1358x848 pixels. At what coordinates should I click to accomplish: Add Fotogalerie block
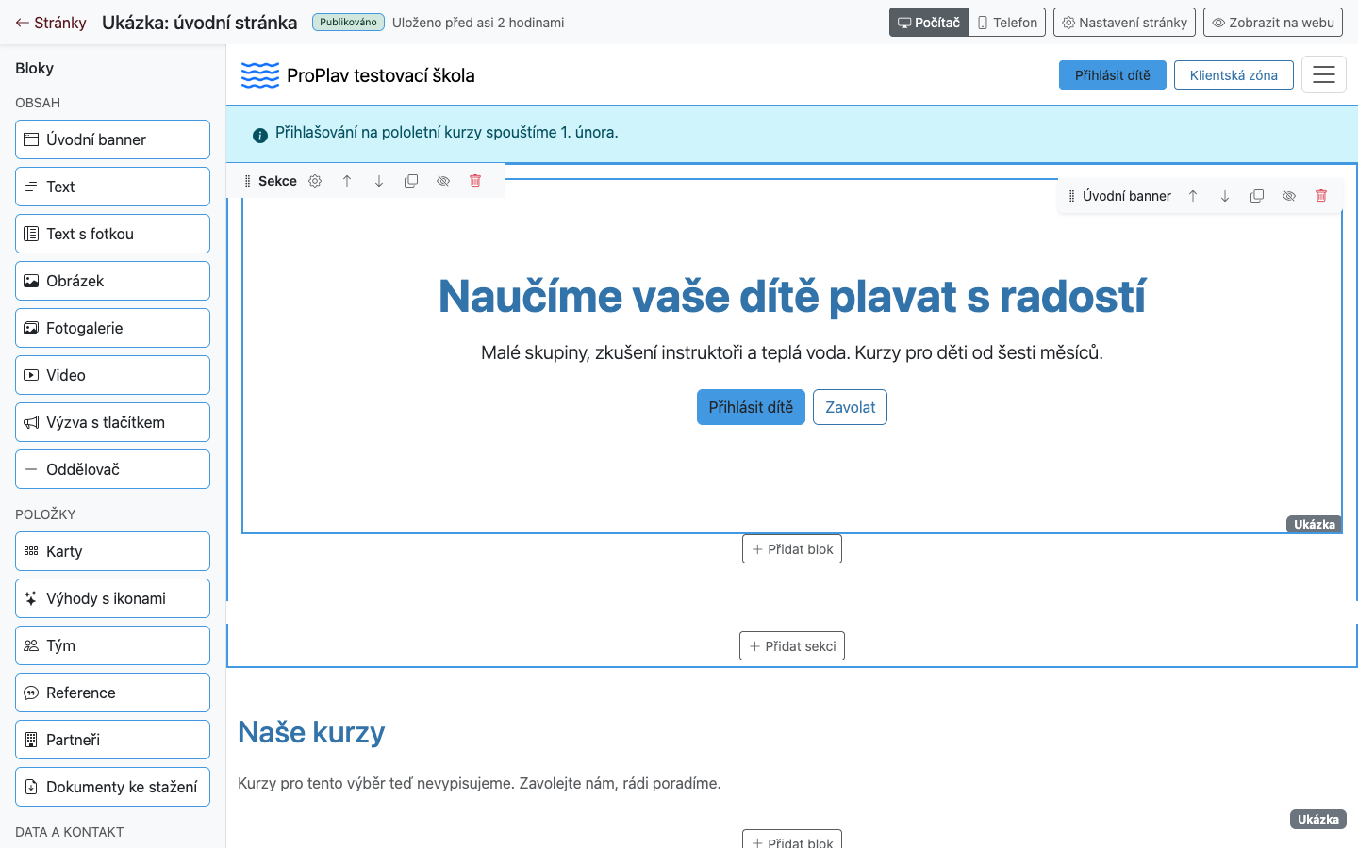click(x=112, y=328)
